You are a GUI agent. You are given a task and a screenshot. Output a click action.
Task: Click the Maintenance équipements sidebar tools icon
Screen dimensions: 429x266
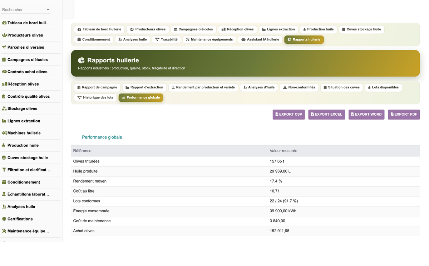(4, 231)
